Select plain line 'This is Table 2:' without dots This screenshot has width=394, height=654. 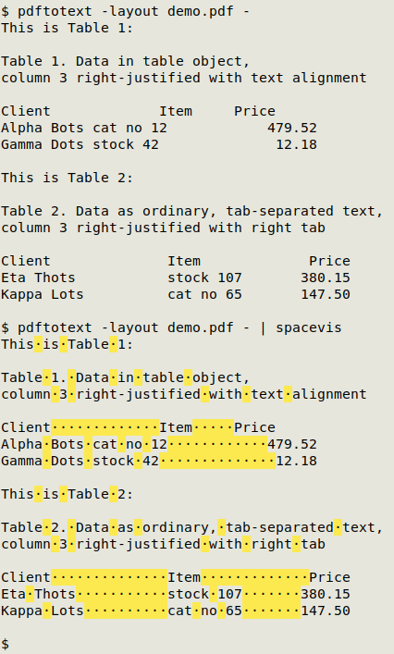pos(67,179)
